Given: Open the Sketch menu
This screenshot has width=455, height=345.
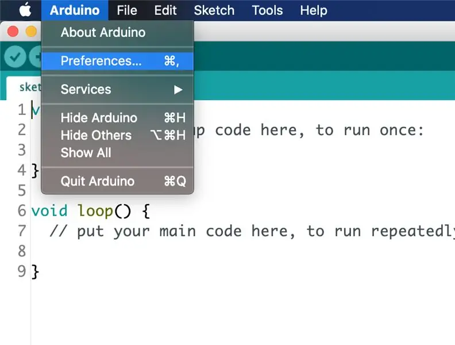Looking at the screenshot, I should coord(214,10).
